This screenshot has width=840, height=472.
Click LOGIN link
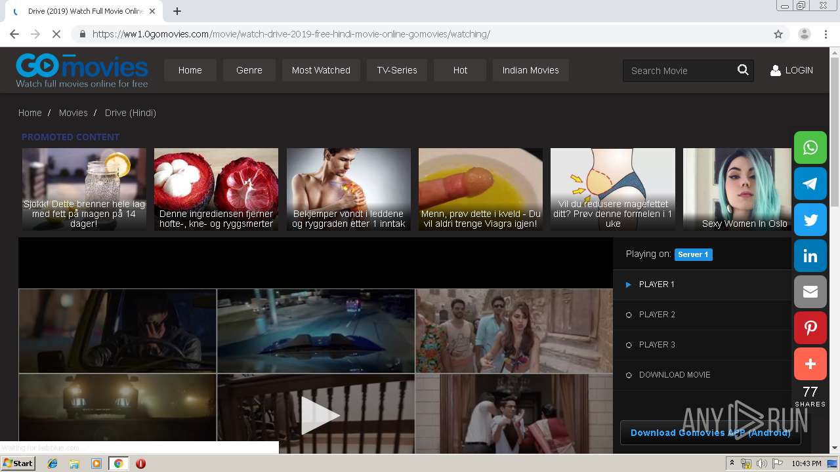click(x=799, y=70)
